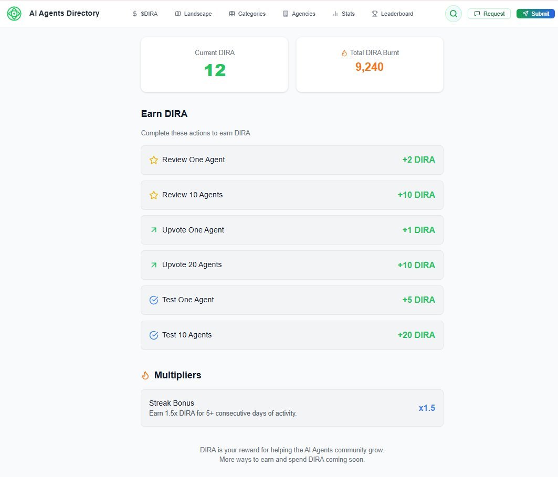
Task: Open the search magnifier icon button
Action: point(453,14)
